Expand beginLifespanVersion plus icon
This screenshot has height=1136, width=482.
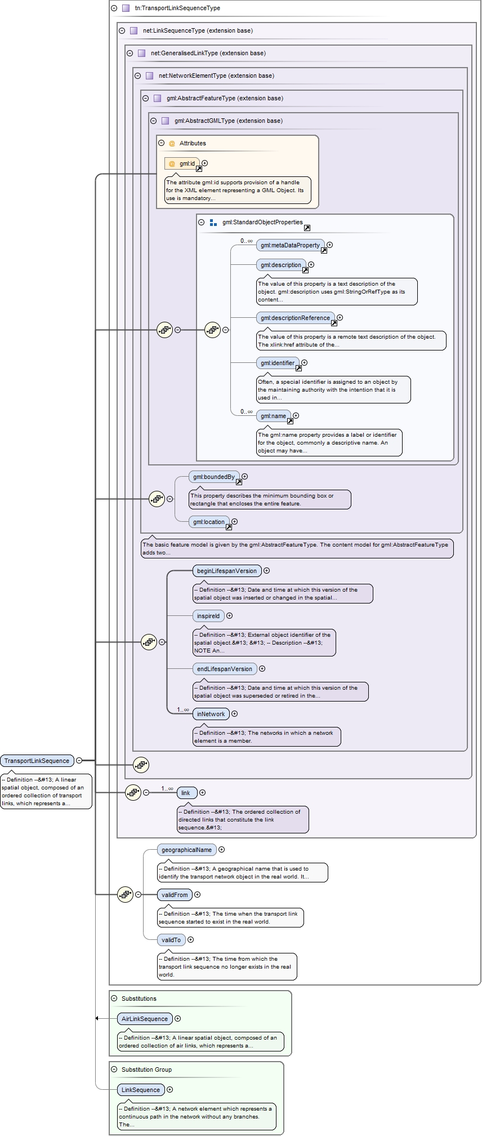point(266,571)
